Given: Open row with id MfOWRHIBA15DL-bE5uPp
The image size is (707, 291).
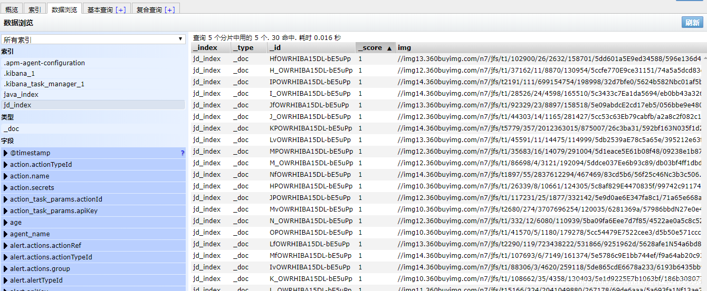Looking at the screenshot, I should [448, 255].
